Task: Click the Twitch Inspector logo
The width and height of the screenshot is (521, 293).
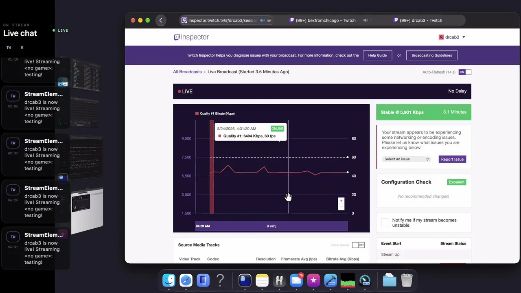Action: coord(191,37)
